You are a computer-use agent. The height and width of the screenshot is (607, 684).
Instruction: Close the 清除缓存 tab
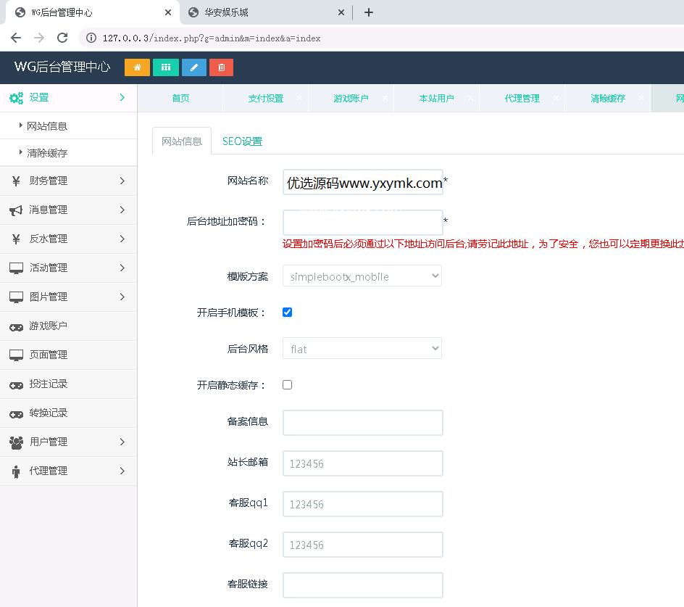(x=642, y=98)
